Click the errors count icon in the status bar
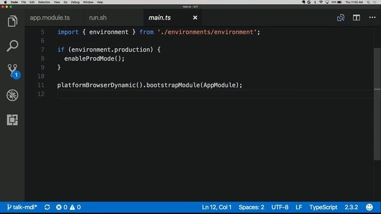The image size is (381, 214). 59,207
